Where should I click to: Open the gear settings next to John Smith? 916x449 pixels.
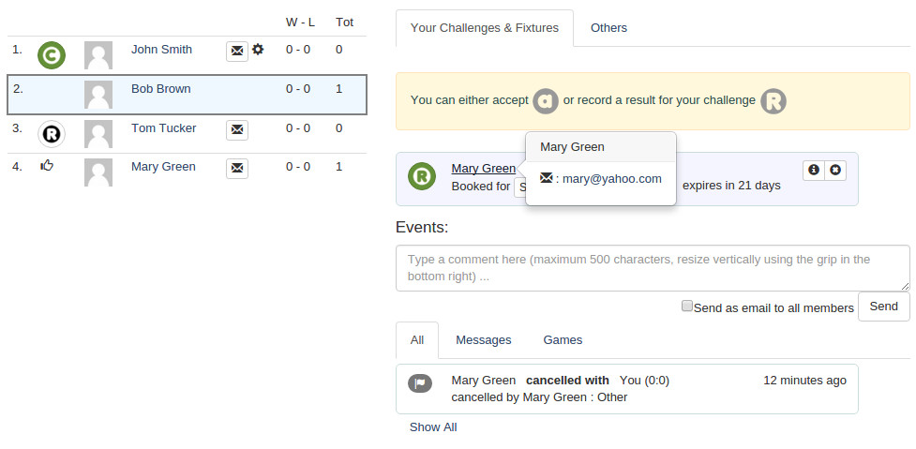click(259, 50)
